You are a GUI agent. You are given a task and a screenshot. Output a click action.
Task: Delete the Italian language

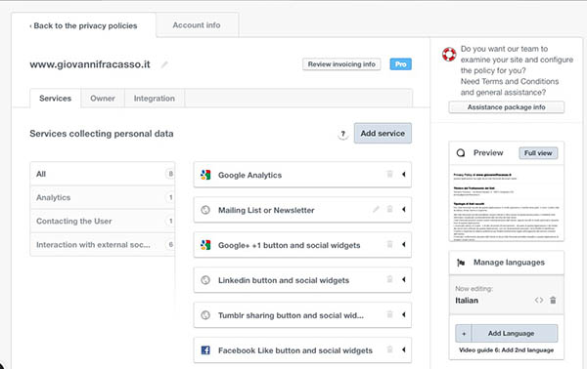pyautogui.click(x=553, y=300)
